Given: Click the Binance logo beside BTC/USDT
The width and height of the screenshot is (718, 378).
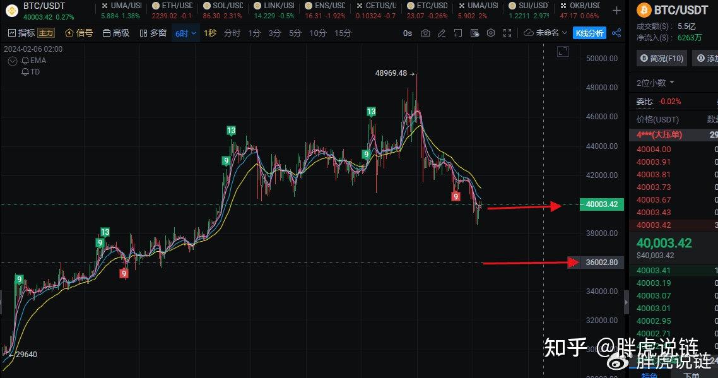Looking at the screenshot, I should (12, 11).
